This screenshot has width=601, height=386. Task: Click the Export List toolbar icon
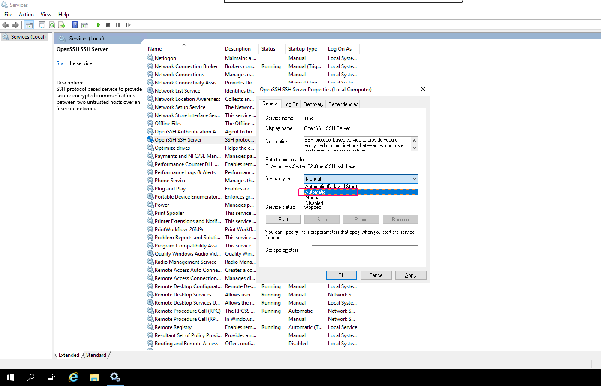coord(62,25)
